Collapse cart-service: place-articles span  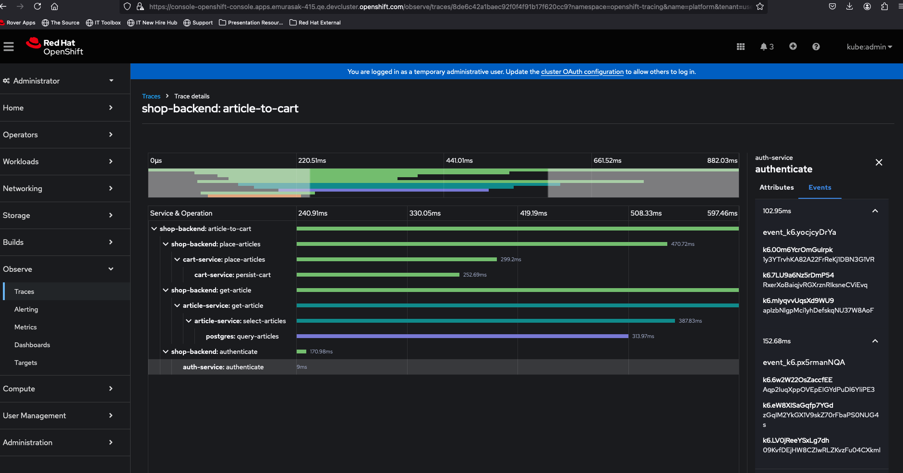(177, 259)
